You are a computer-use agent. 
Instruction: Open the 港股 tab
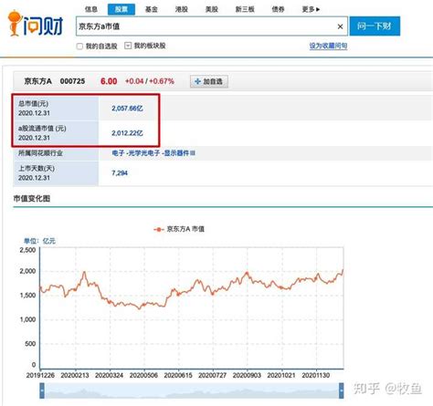coord(182,9)
